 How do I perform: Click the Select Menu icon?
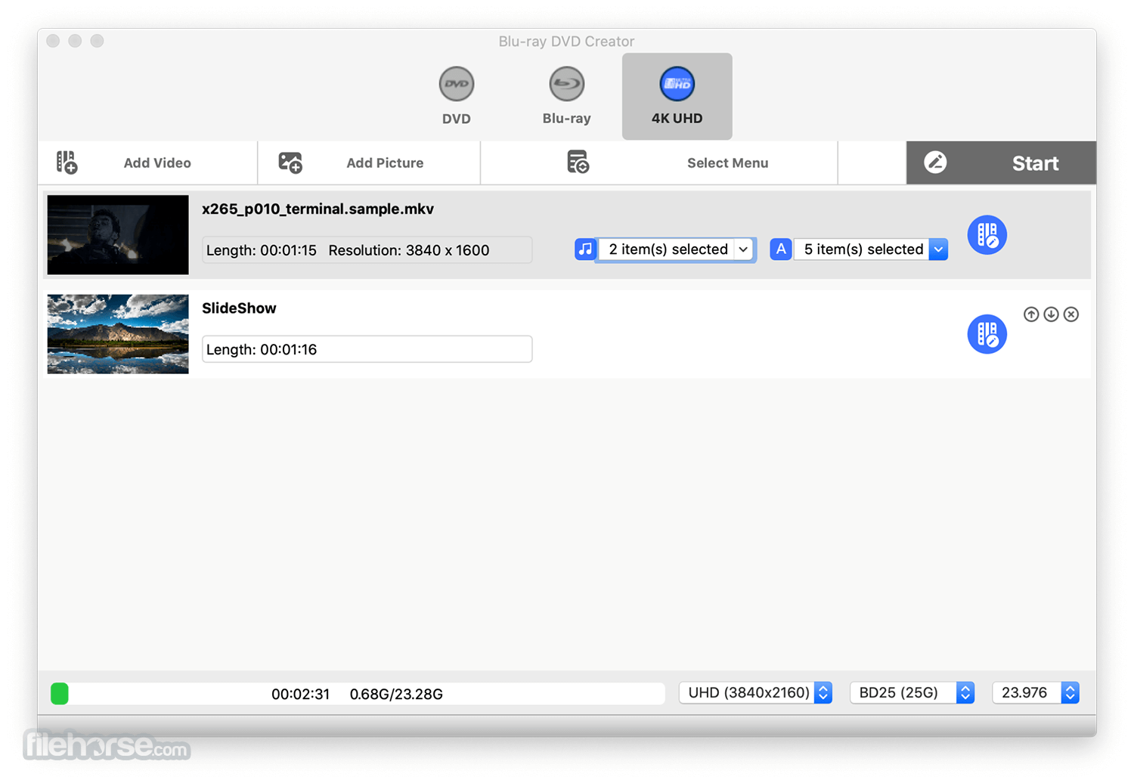pyautogui.click(x=578, y=162)
